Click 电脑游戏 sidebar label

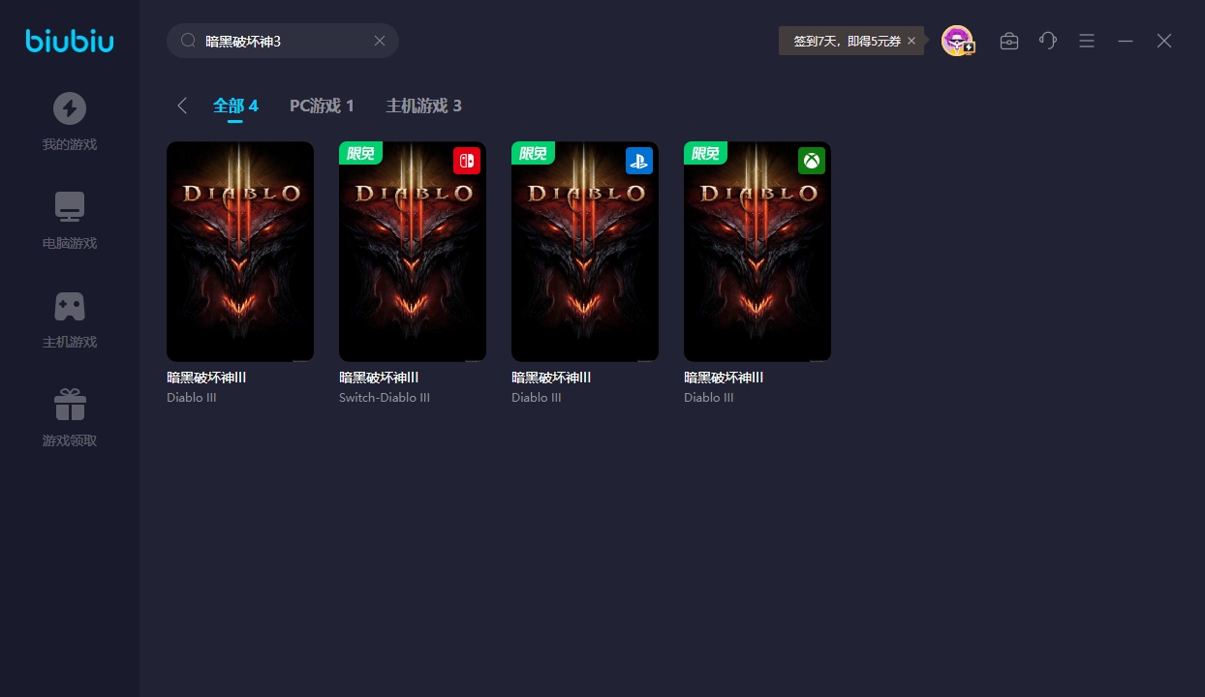point(70,244)
